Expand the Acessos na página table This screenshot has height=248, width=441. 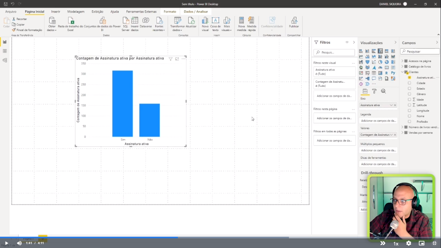tap(402, 61)
